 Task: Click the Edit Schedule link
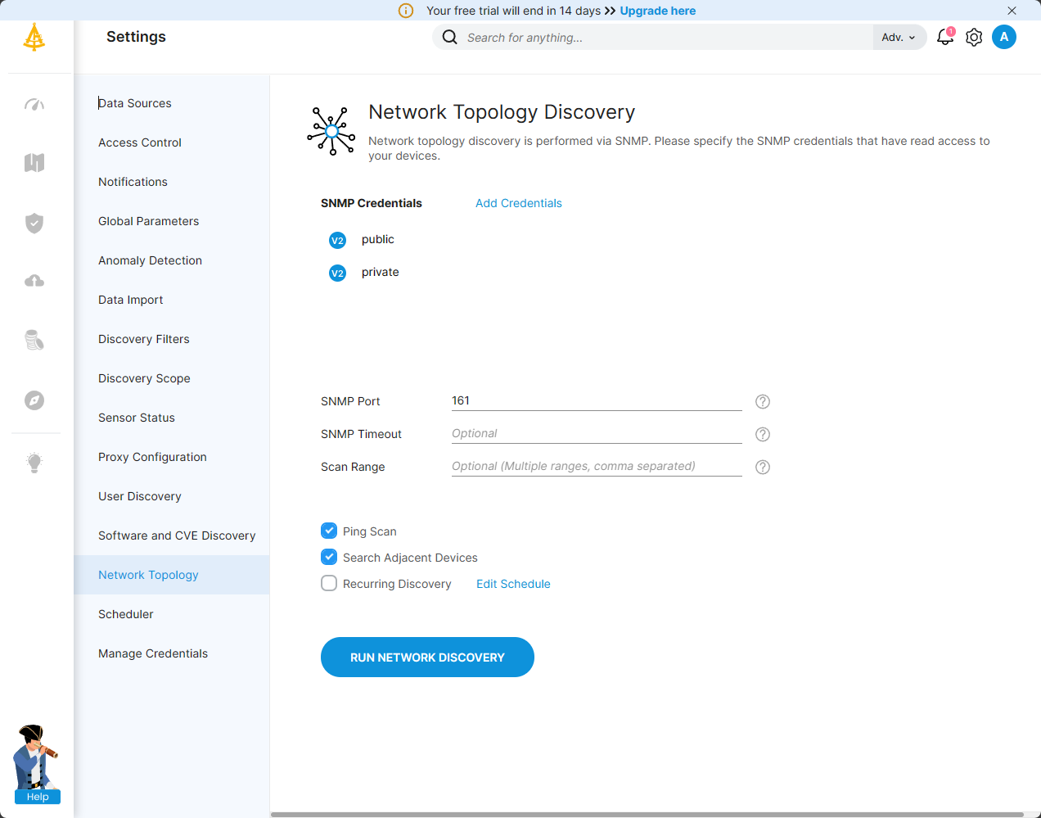(x=513, y=584)
